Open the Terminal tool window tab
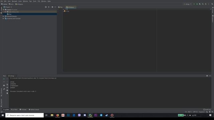214x120 pixels. pos(23,110)
